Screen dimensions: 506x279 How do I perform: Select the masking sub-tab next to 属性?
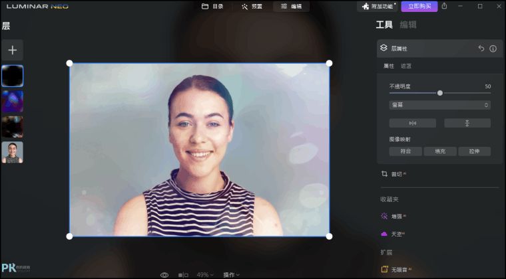pos(406,66)
